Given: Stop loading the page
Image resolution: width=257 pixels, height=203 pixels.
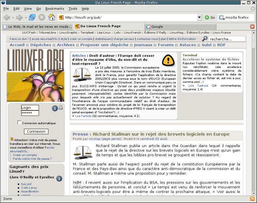Looking at the screenshot, I should pyautogui.click(x=42, y=17).
